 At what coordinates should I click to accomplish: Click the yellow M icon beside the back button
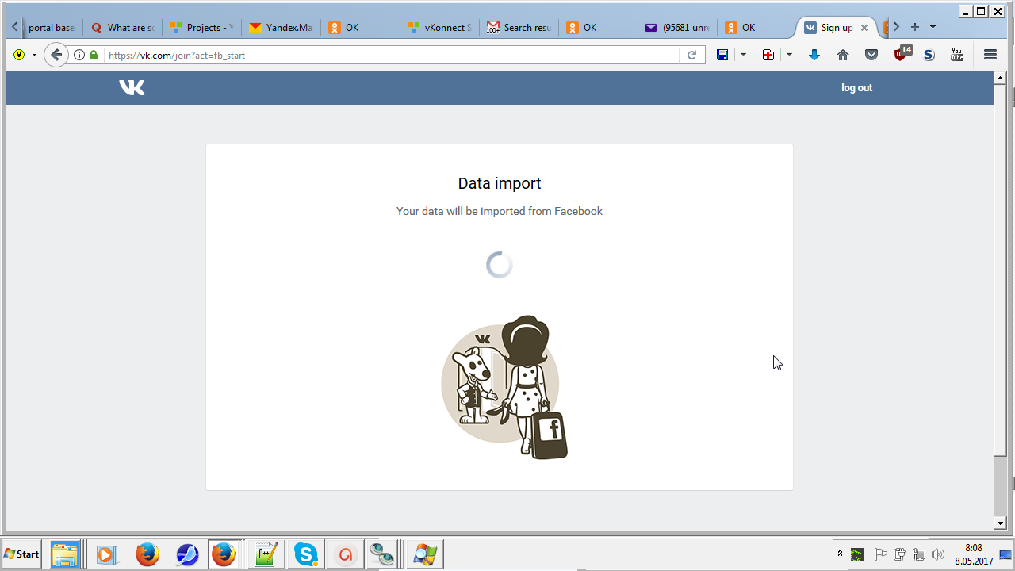19,55
